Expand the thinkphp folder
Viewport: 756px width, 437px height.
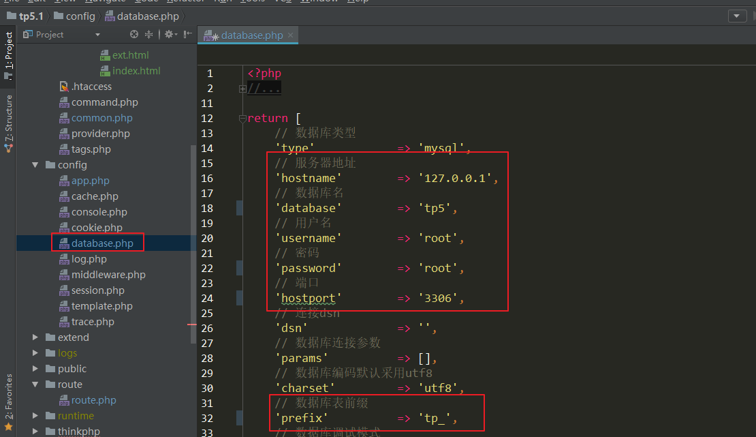coord(35,432)
